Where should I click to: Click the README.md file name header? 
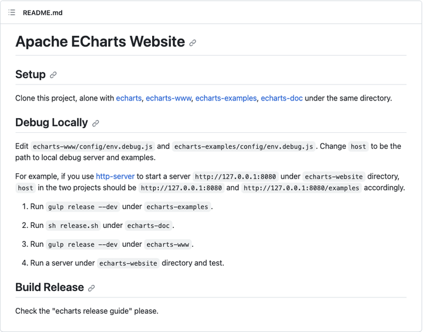pyautogui.click(x=42, y=12)
